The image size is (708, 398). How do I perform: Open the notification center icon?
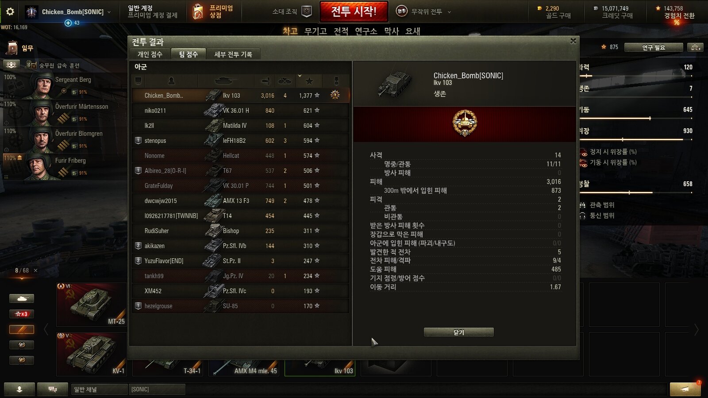pos(685,389)
